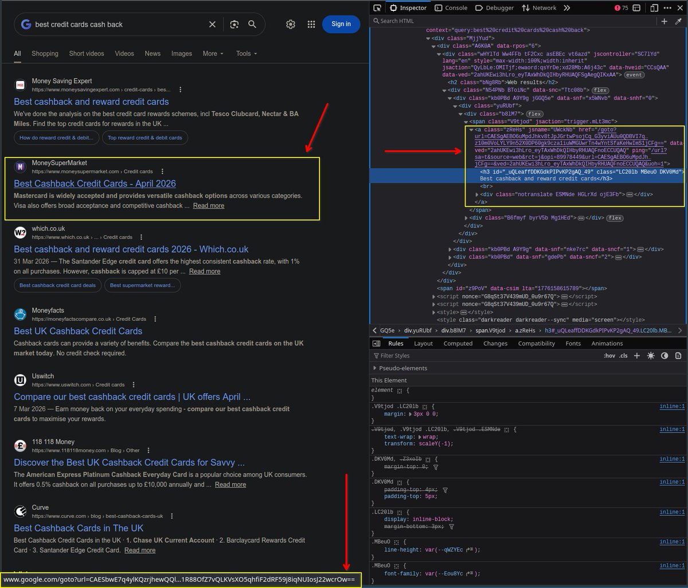Image resolution: width=688 pixels, height=588 pixels.
Task: Switch to the Console tab
Action: point(451,8)
